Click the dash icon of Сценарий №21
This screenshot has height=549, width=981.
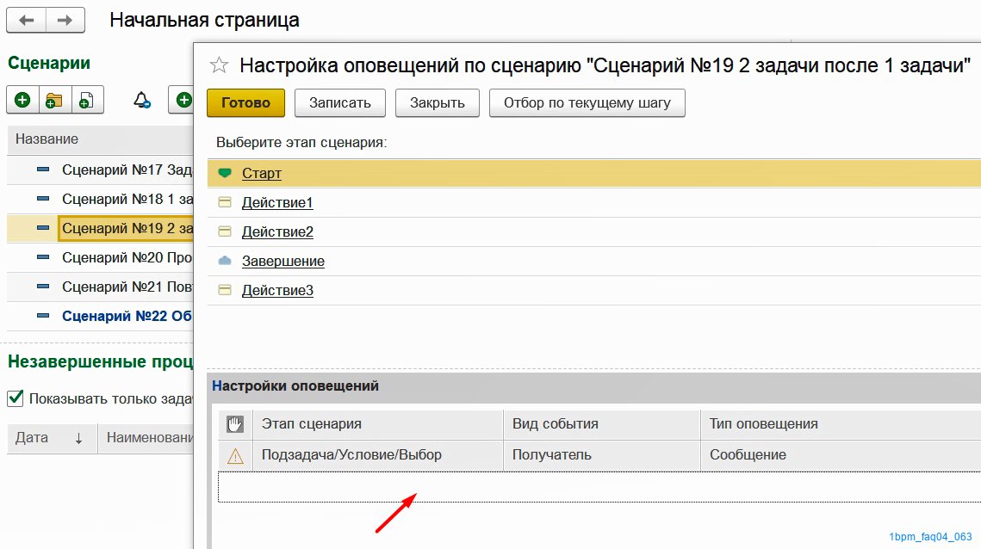pos(42,287)
